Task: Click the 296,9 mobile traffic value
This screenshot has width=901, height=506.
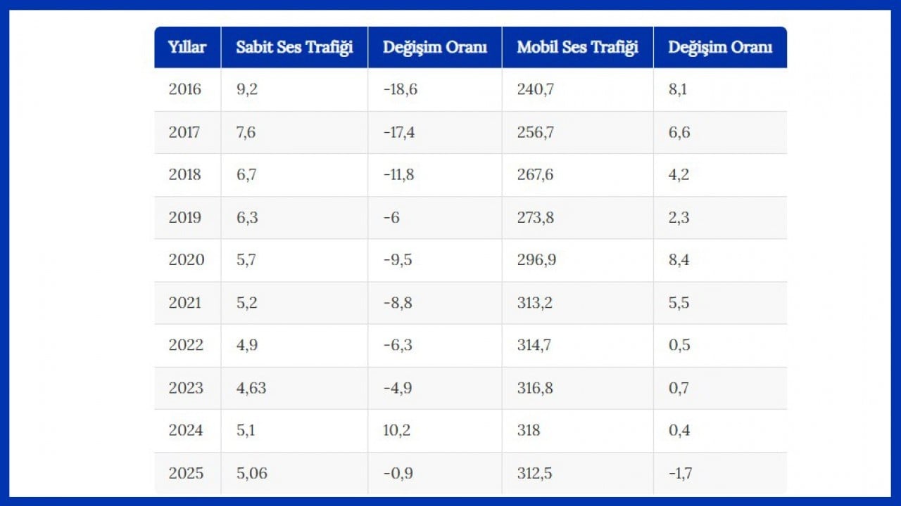Action: pyautogui.click(x=536, y=260)
